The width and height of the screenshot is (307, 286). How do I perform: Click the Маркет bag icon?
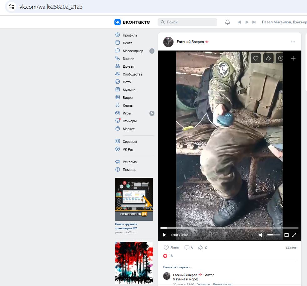[118, 128]
